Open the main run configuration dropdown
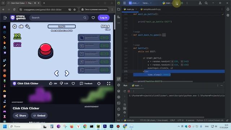Viewport: 231px width, 130px height. click(167, 3)
